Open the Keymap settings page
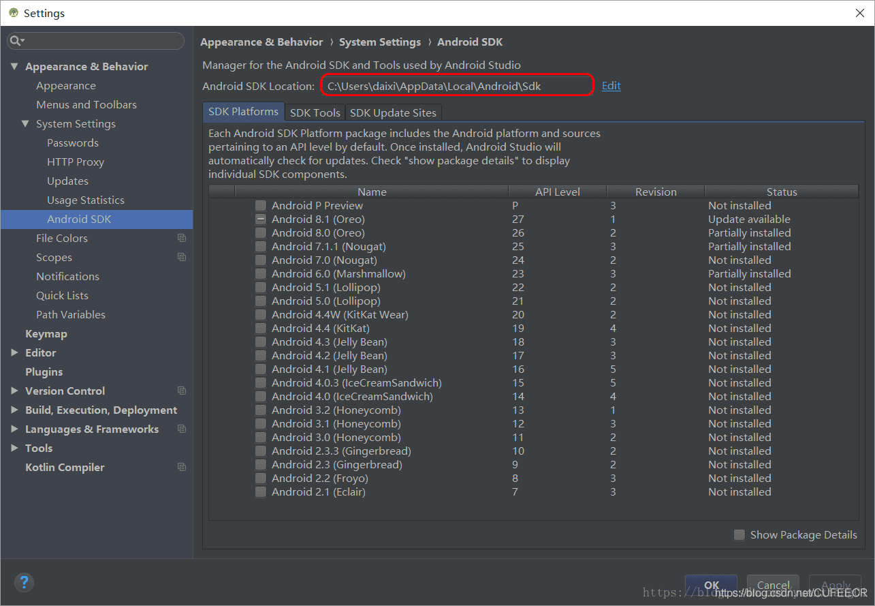This screenshot has height=606, width=875. click(x=46, y=333)
